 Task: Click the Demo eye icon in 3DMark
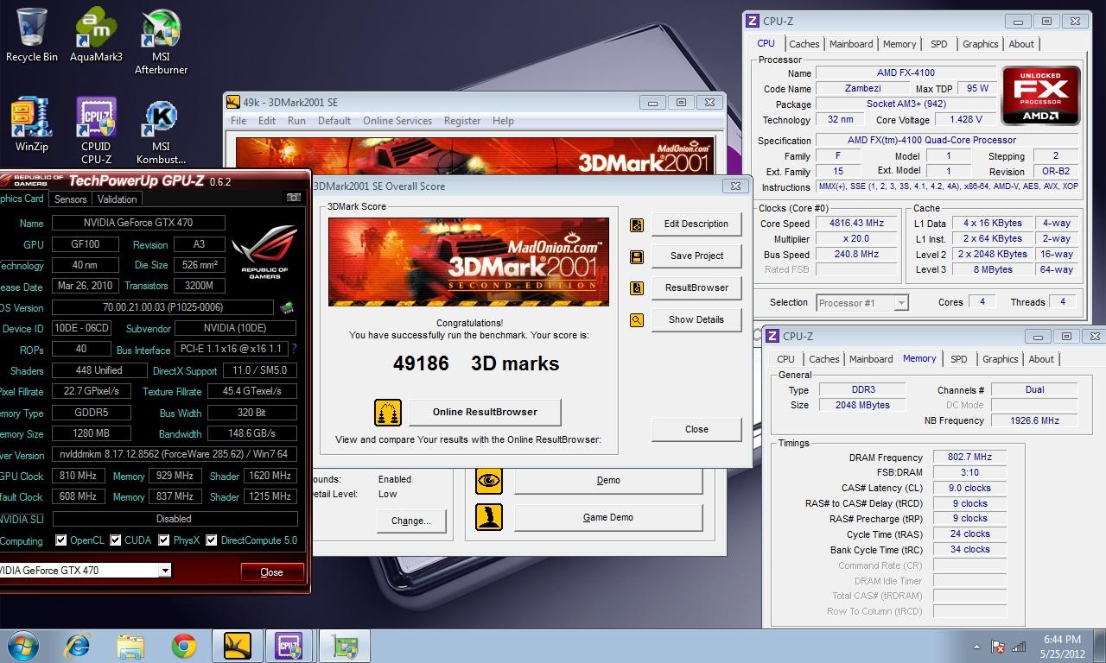(489, 481)
